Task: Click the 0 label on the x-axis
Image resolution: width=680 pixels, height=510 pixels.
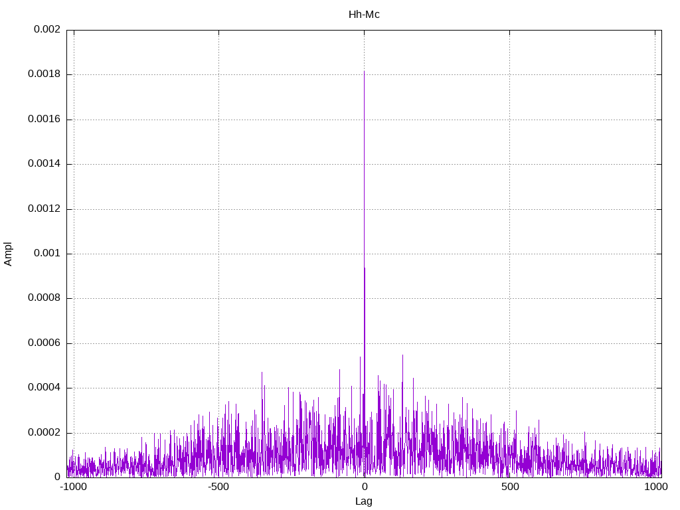Action: (364, 487)
